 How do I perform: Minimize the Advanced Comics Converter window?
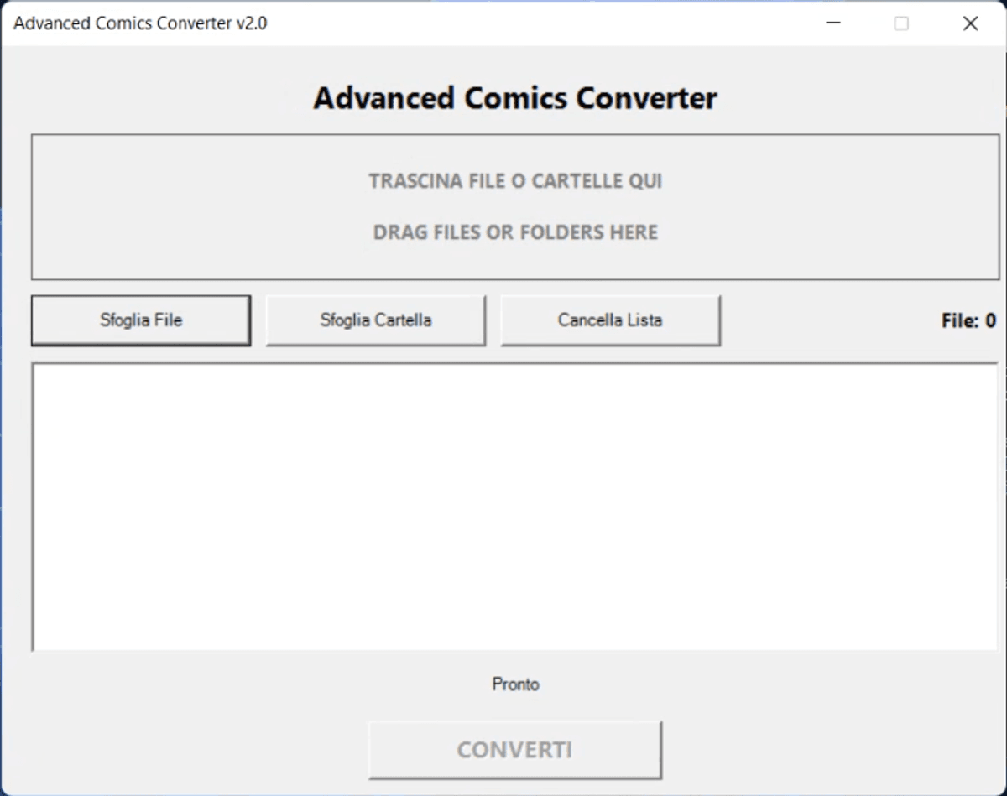click(832, 23)
